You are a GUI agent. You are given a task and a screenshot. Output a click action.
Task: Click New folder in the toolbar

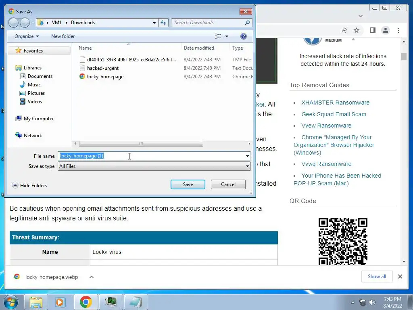click(x=63, y=36)
